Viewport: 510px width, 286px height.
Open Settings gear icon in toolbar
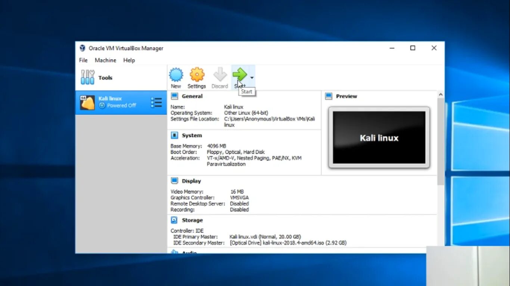(197, 74)
